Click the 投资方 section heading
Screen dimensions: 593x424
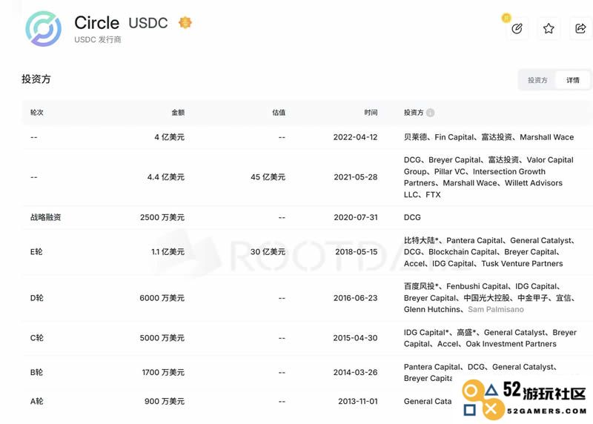pos(36,79)
